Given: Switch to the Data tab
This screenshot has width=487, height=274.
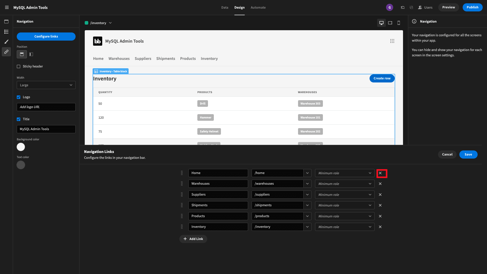Looking at the screenshot, I should (x=224, y=7).
